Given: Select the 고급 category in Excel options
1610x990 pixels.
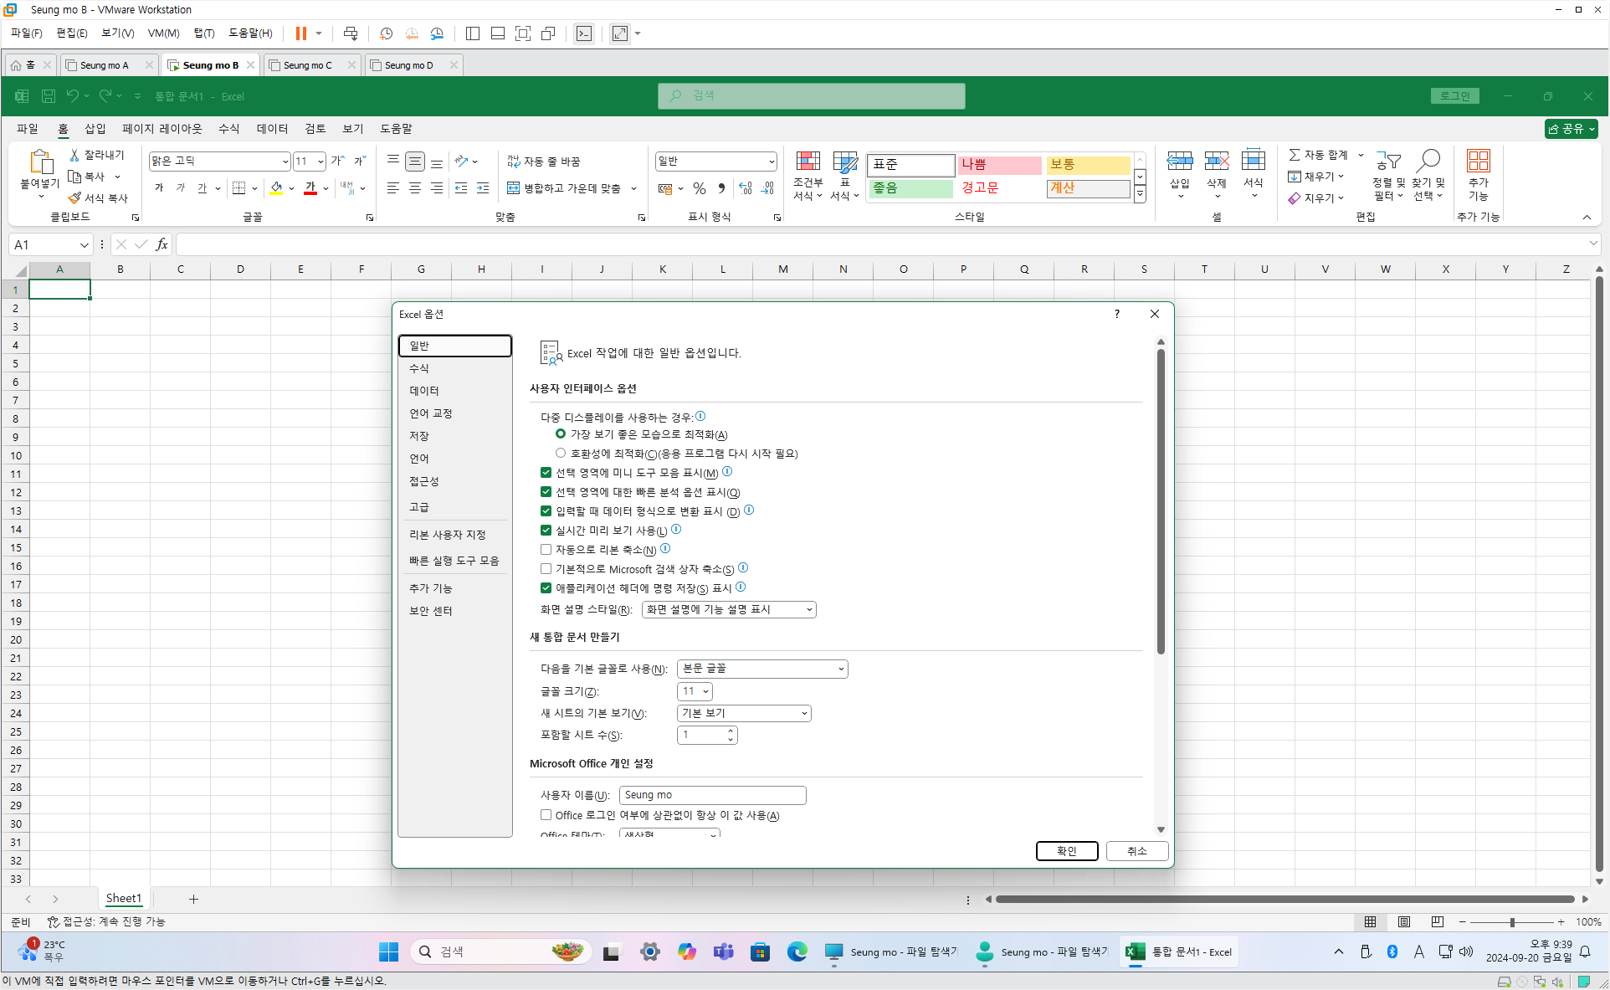Looking at the screenshot, I should (419, 507).
